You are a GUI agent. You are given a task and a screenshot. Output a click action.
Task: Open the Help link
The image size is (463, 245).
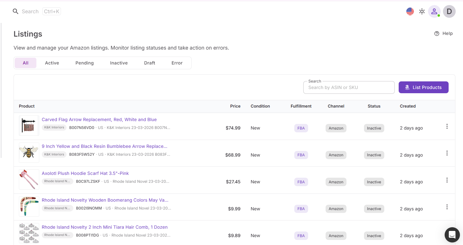coord(444,34)
